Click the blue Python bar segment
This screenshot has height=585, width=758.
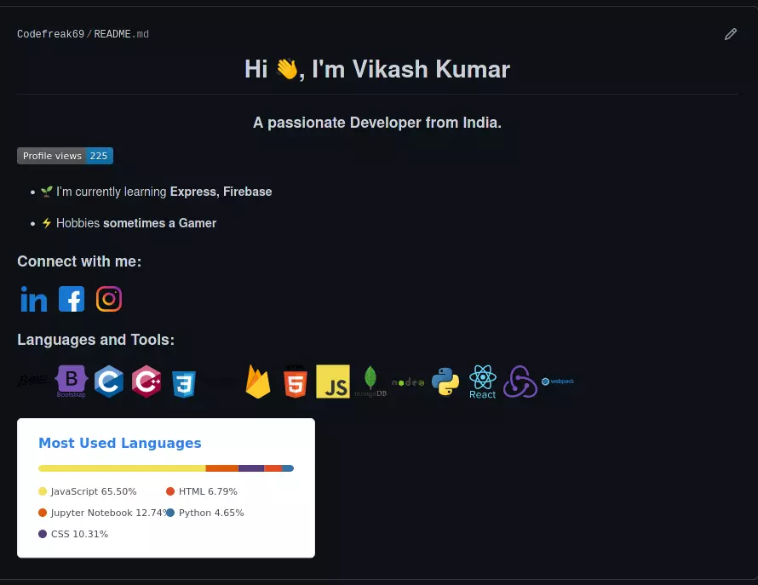[x=288, y=468]
